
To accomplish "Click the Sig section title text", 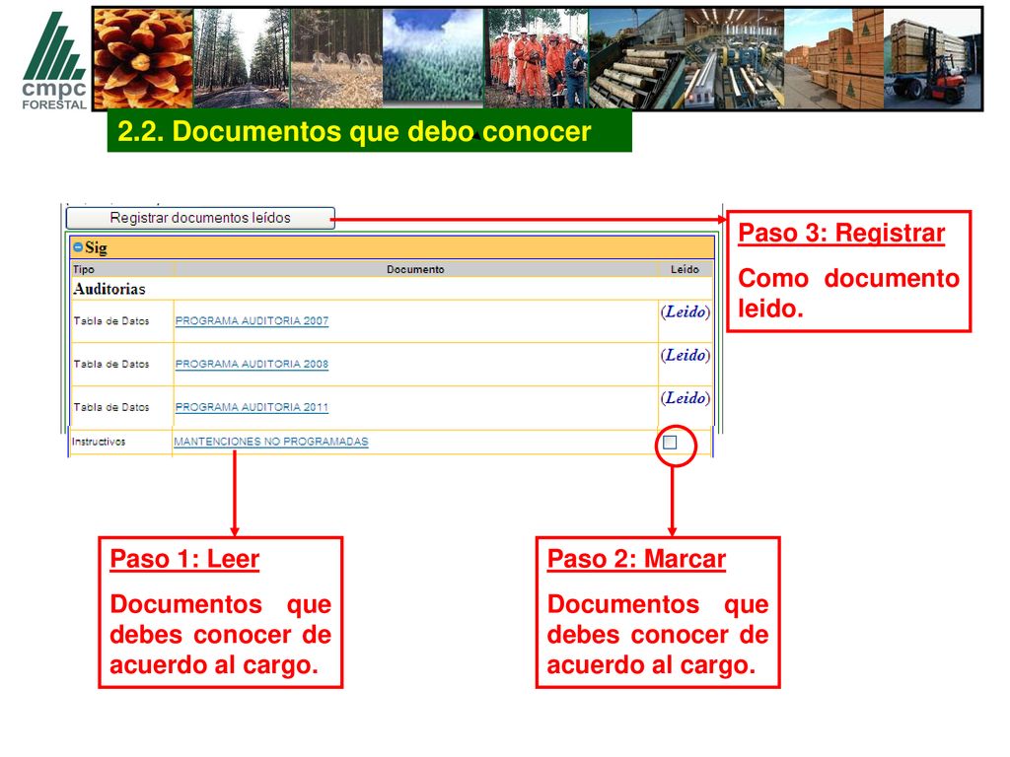I will tap(96, 247).
